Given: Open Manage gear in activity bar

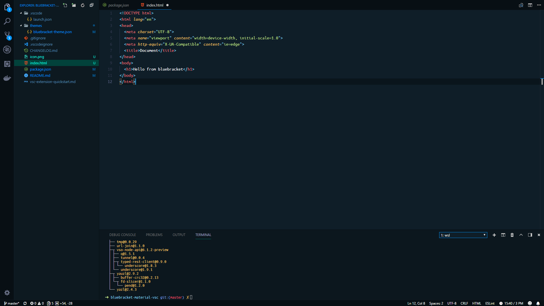Looking at the screenshot, I should 7,293.
